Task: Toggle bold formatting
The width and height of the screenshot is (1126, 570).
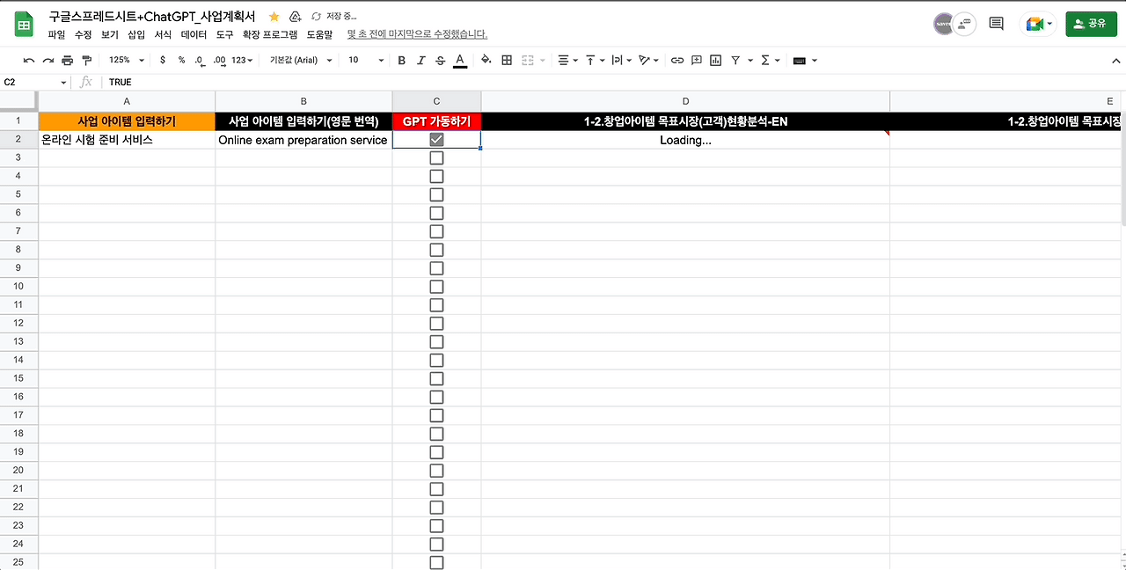Action: coord(401,60)
